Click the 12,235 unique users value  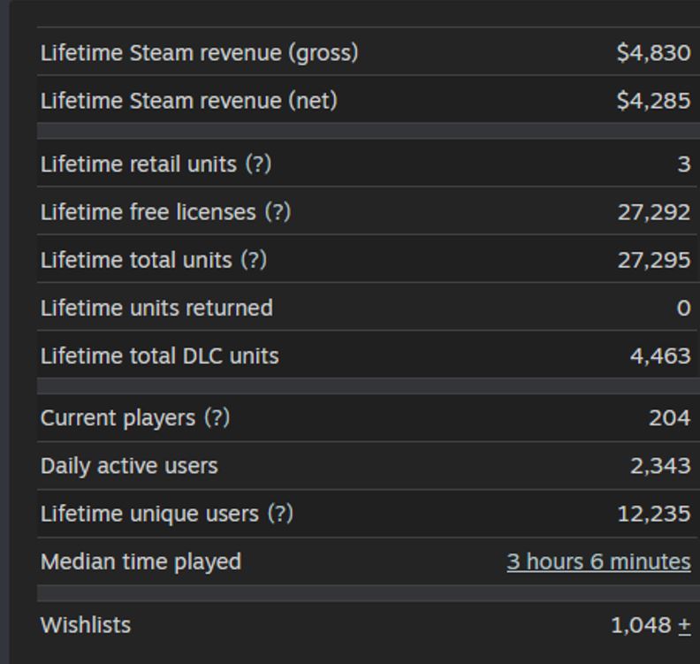tap(653, 514)
